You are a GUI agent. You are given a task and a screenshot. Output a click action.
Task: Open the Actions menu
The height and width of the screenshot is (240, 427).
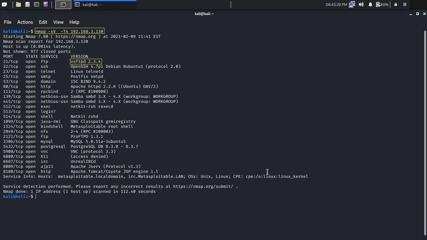pyautogui.click(x=25, y=22)
